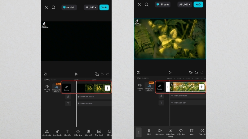
Task: Add keyframe with diamond icon on right screen
Action: point(191,73)
